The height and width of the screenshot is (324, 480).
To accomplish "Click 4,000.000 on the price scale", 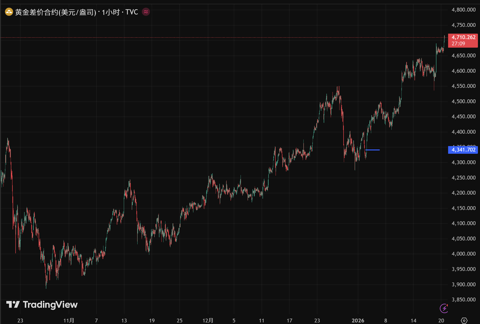I will [x=463, y=254].
